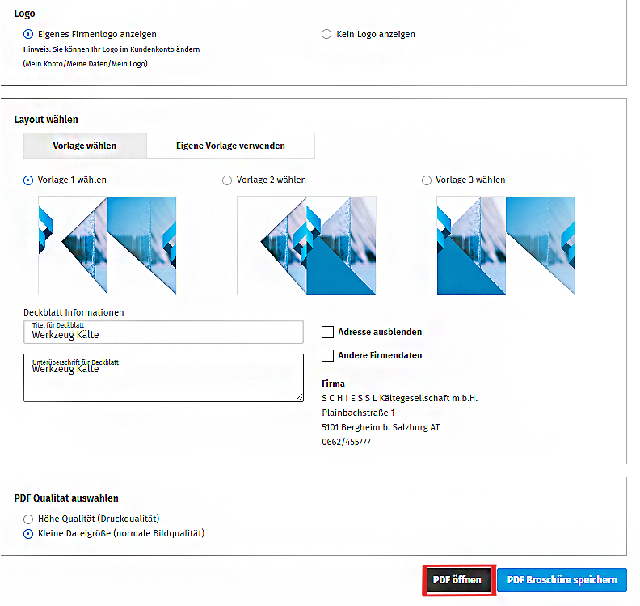The image size is (640, 606).
Task: Select 'Kleine Dateigröße (normale Bildqualität)' option
Action: coord(29,533)
